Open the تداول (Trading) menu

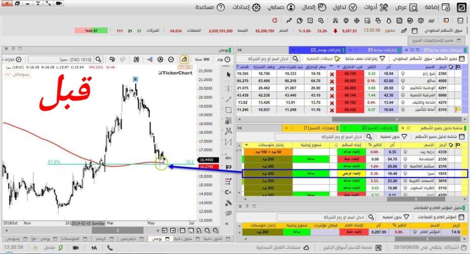pos(345,7)
